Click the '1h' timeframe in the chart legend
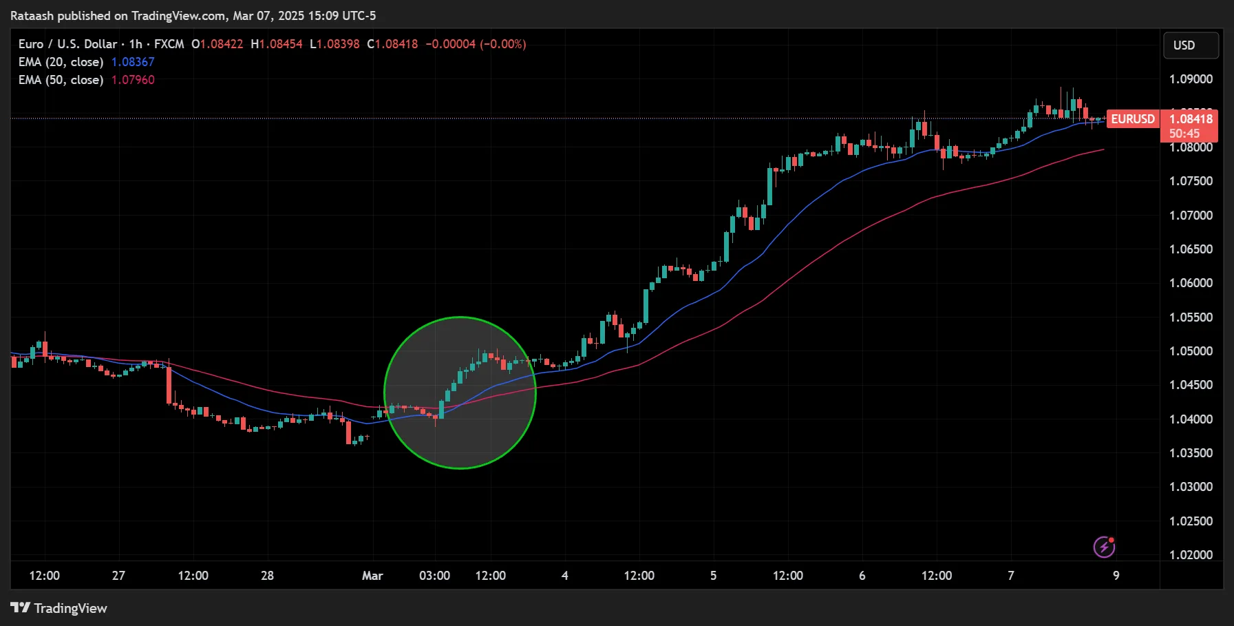 [135, 43]
